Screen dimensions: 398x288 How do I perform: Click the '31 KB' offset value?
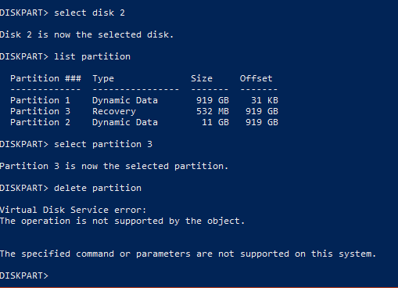[264, 100]
